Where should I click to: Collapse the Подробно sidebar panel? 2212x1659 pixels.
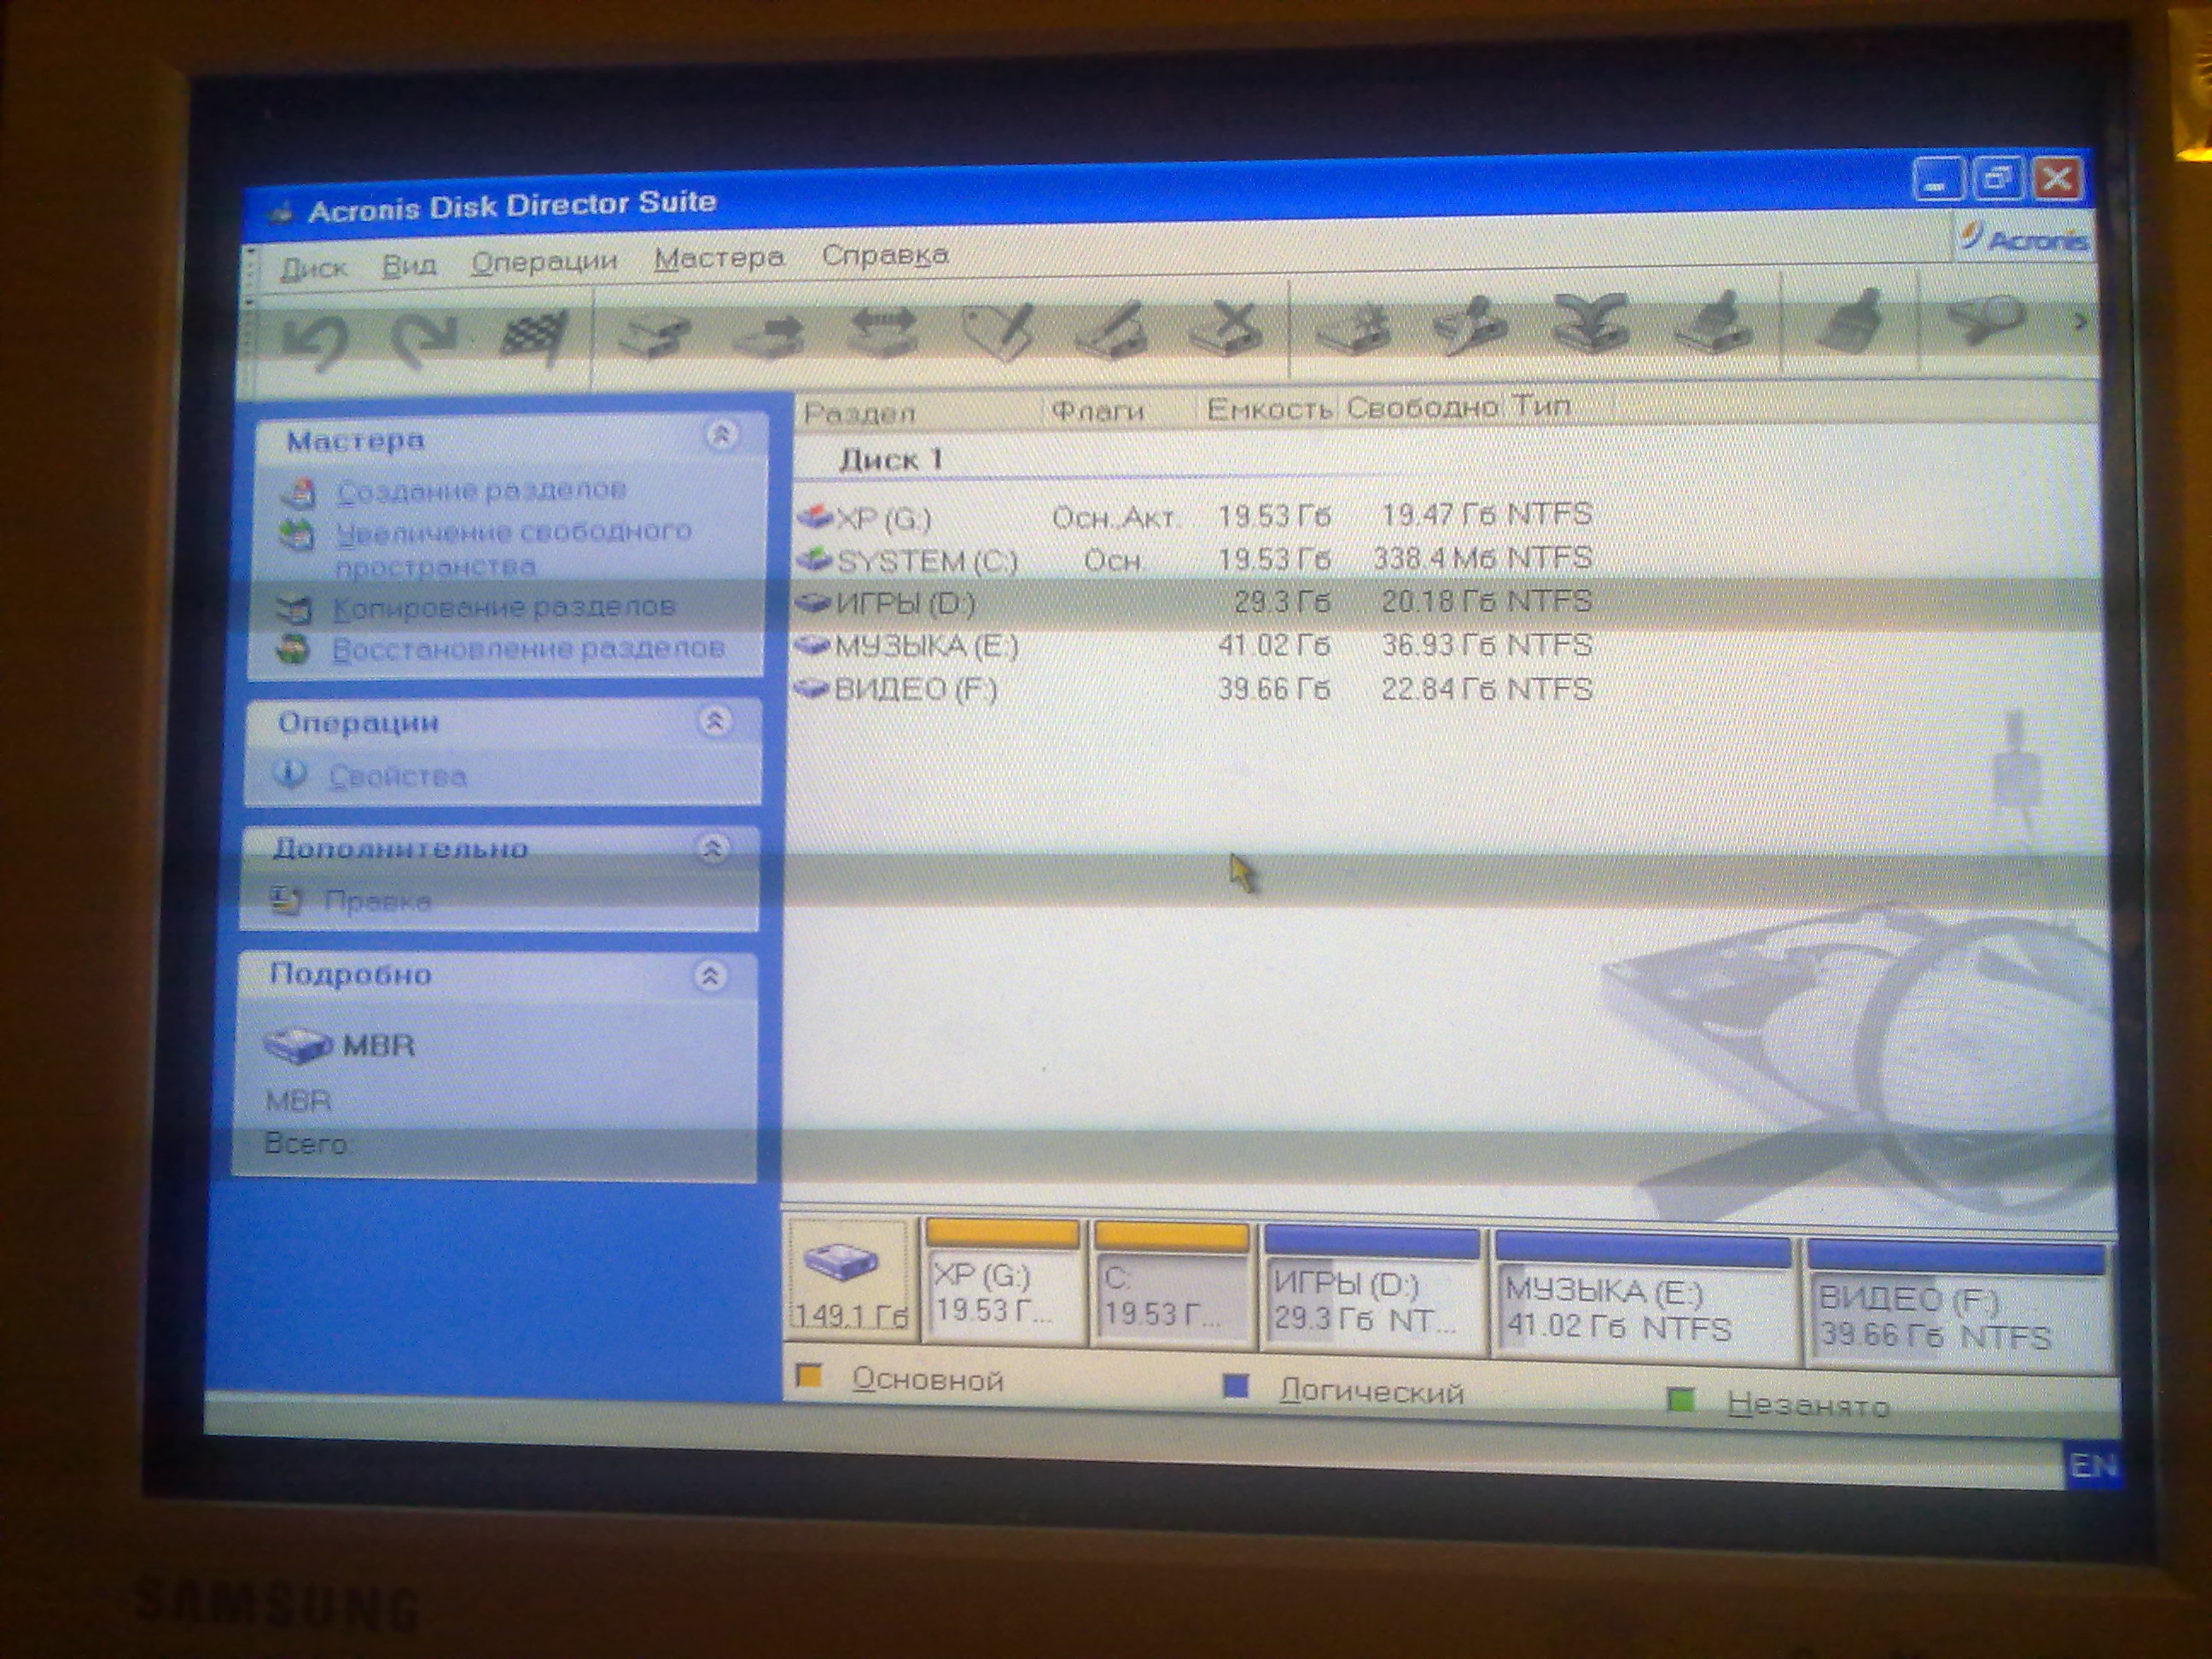tap(710, 976)
